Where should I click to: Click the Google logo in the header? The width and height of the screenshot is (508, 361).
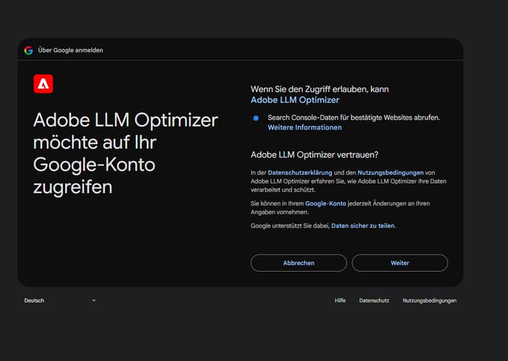28,50
